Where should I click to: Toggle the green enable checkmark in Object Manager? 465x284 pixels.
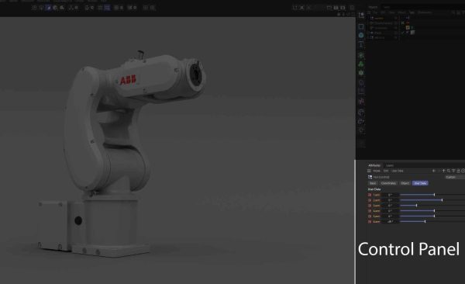click(403, 33)
